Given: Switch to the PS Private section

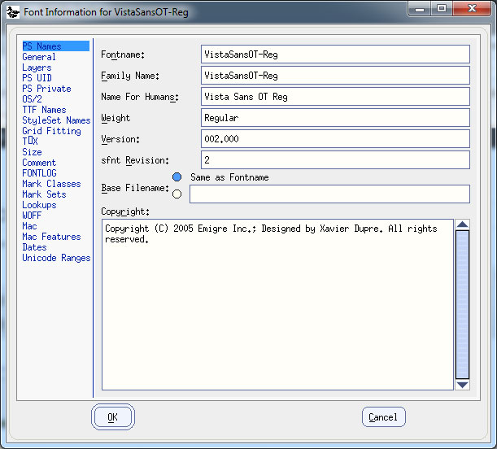Looking at the screenshot, I should coord(46,89).
